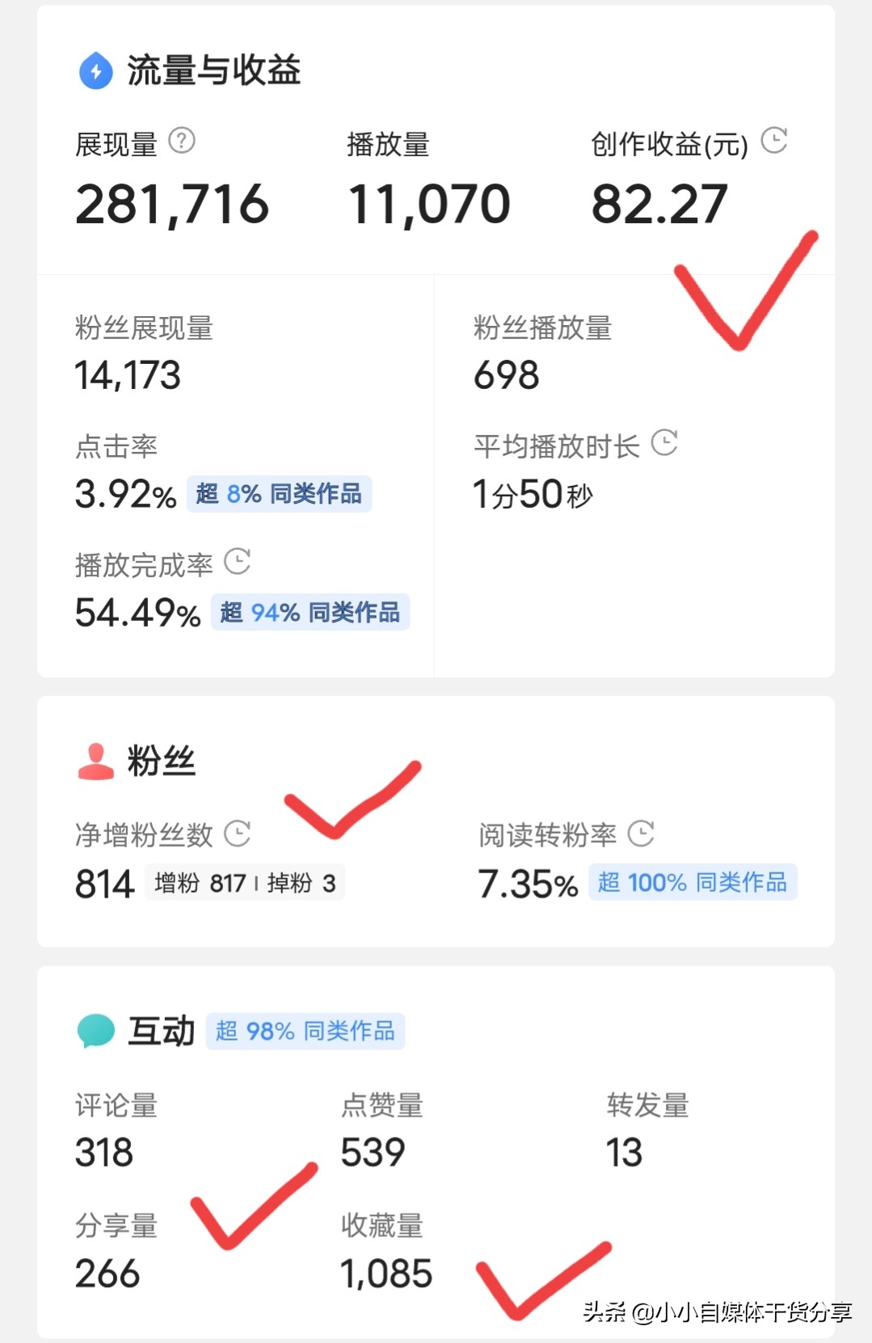Click the clock icon next to 创作收益(元)

775,139
